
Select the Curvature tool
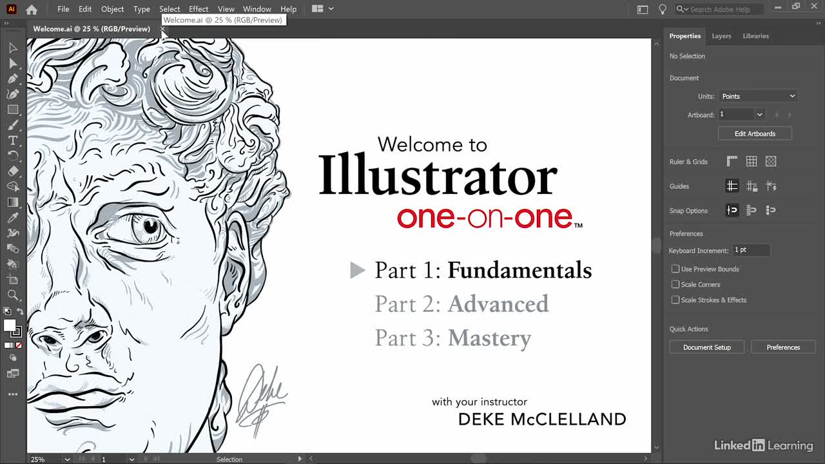[x=13, y=94]
